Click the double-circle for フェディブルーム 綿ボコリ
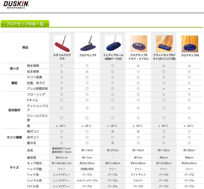 [113, 131]
